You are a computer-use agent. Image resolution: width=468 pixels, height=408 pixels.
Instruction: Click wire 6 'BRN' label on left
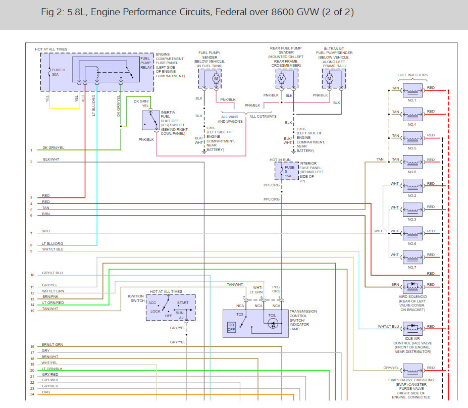[45, 214]
